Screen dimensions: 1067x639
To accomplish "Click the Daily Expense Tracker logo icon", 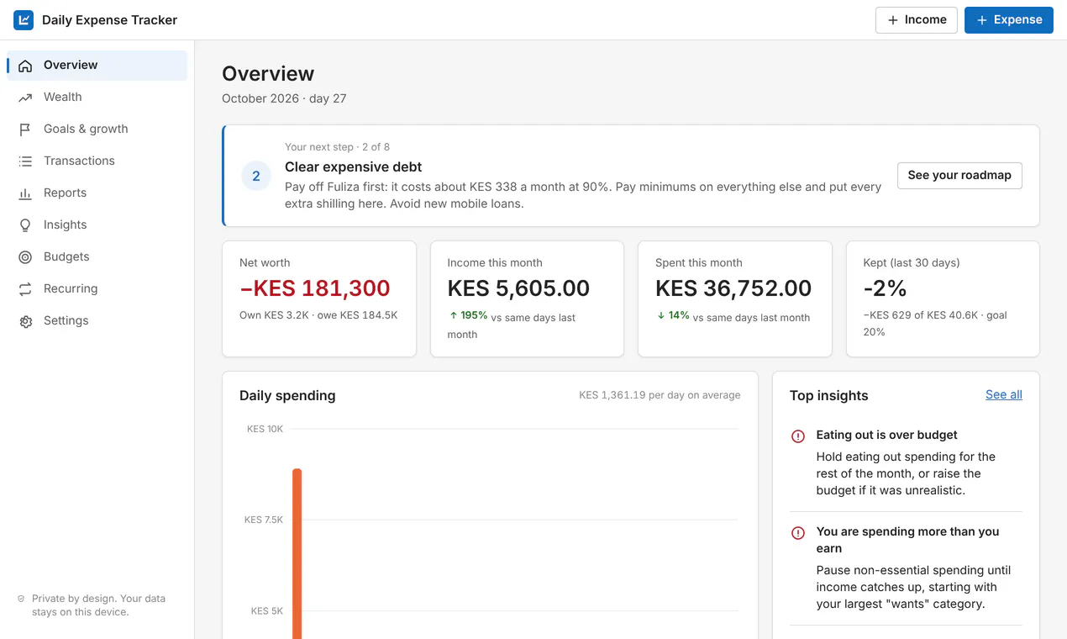I will point(24,20).
